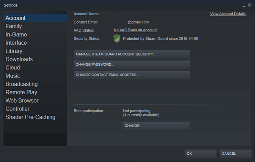Click the @gmail.com contact email text
255x162 pixels.
pyautogui.click(x=138, y=22)
